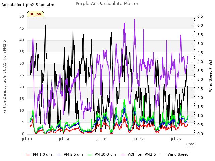Click the 6.0 wind speed tick label
215x161 pixels.
point(200,25)
